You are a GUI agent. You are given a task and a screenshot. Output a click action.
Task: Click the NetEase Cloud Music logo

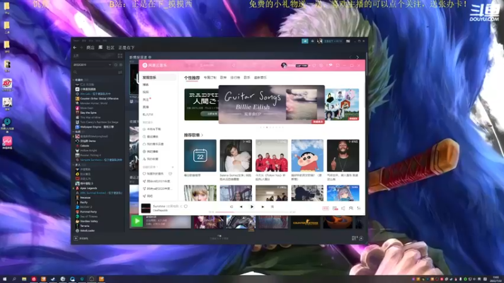click(155, 65)
